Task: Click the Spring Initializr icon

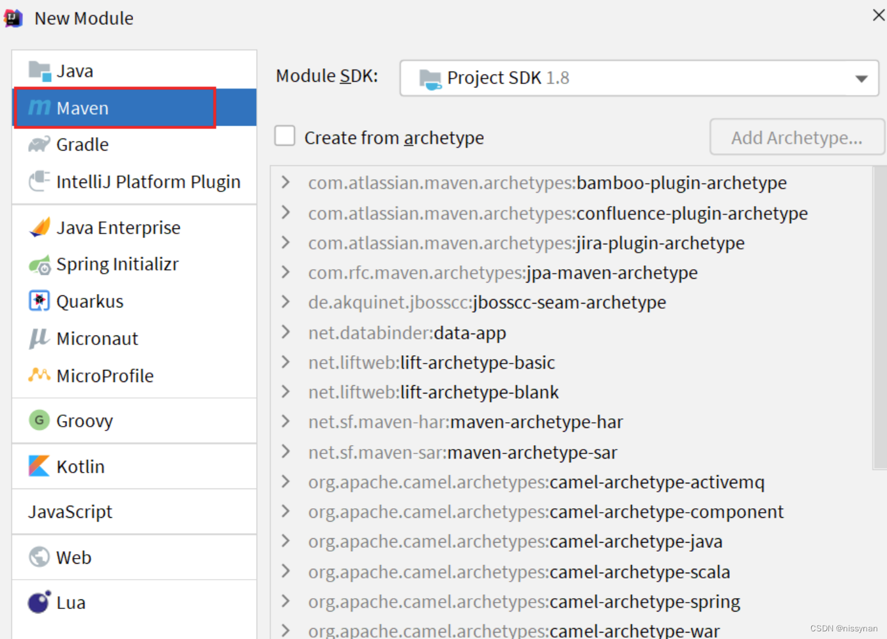Action: click(40, 265)
